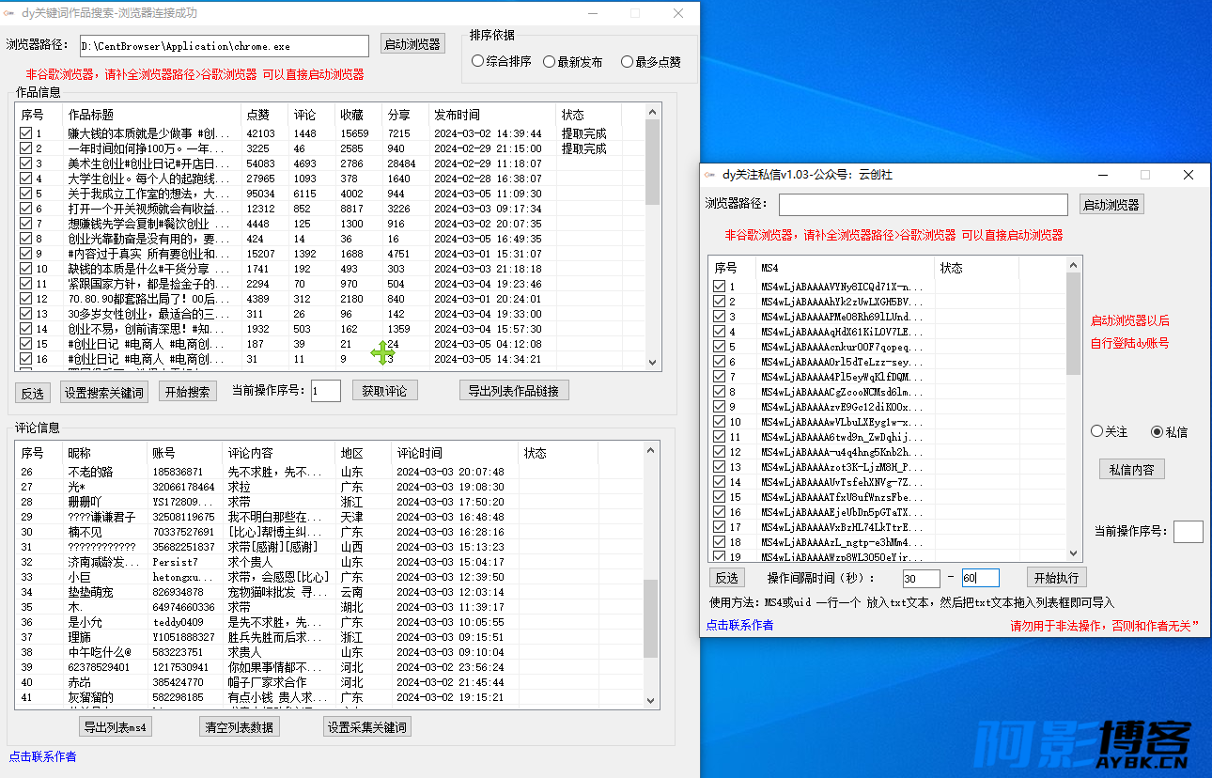
Task: Click 启动浏览器 in the search window
Action: [412, 44]
